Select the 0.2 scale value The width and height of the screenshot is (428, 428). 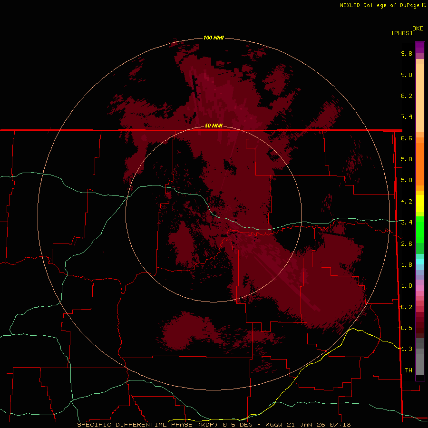tap(407, 307)
